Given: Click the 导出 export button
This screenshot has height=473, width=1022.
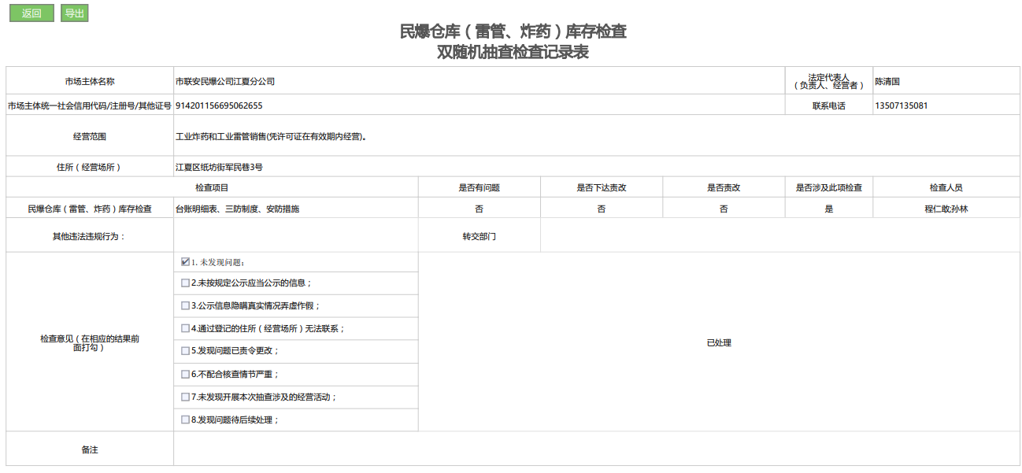Looking at the screenshot, I should [75, 13].
